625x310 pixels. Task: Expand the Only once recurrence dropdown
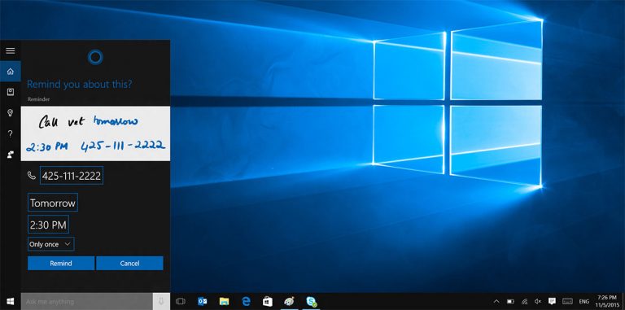tap(50, 244)
